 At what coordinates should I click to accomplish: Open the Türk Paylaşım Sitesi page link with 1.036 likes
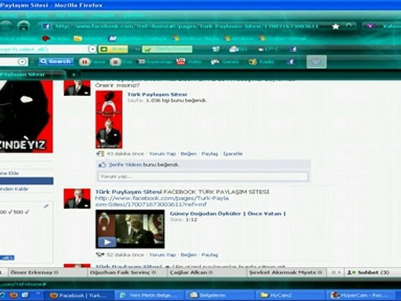click(x=157, y=94)
